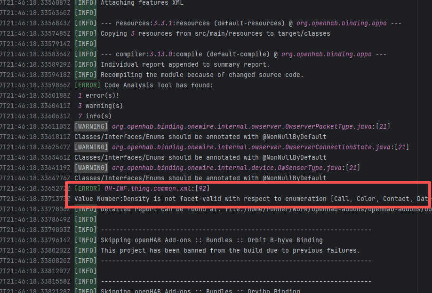This screenshot has height=293, width=432.
Task: Click the [WARNING] tag on the OwserverPacketType line
Action: point(91,127)
